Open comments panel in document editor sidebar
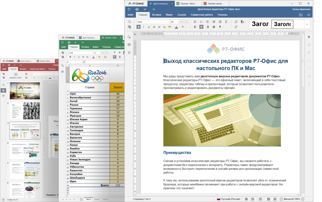The image size is (322, 202). (x=129, y=45)
